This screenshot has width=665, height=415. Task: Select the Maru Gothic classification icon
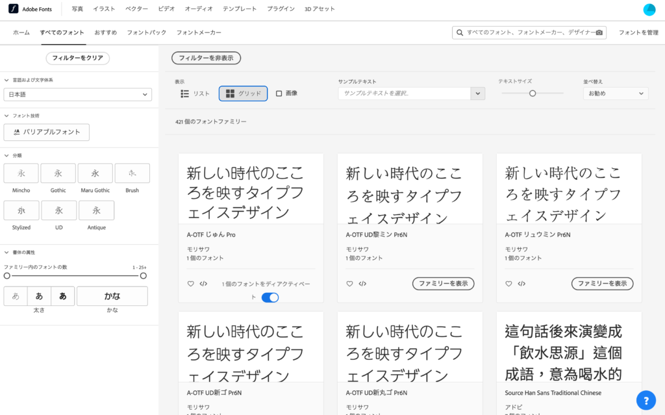coord(95,173)
